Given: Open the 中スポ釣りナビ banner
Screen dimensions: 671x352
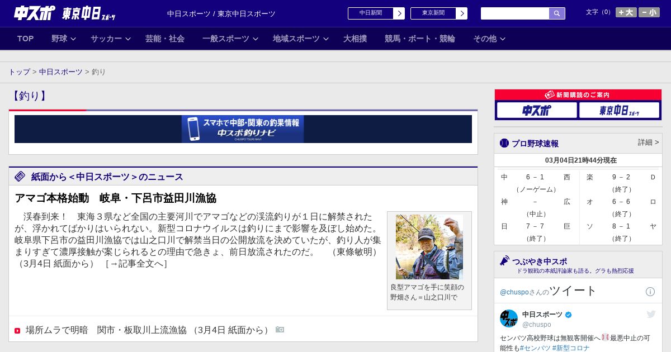Looking at the screenshot, I should pyautogui.click(x=243, y=129).
